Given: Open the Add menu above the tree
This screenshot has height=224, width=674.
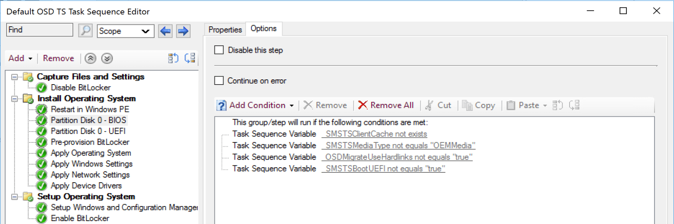Looking at the screenshot, I should [x=20, y=59].
